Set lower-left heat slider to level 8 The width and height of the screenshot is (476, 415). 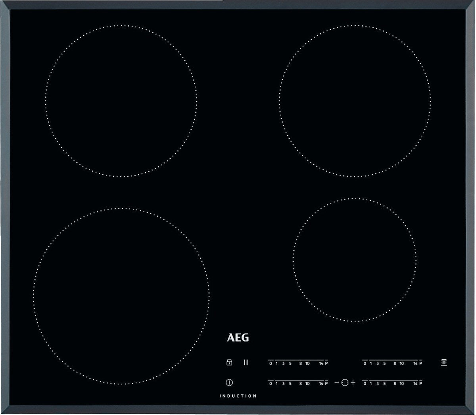click(301, 384)
